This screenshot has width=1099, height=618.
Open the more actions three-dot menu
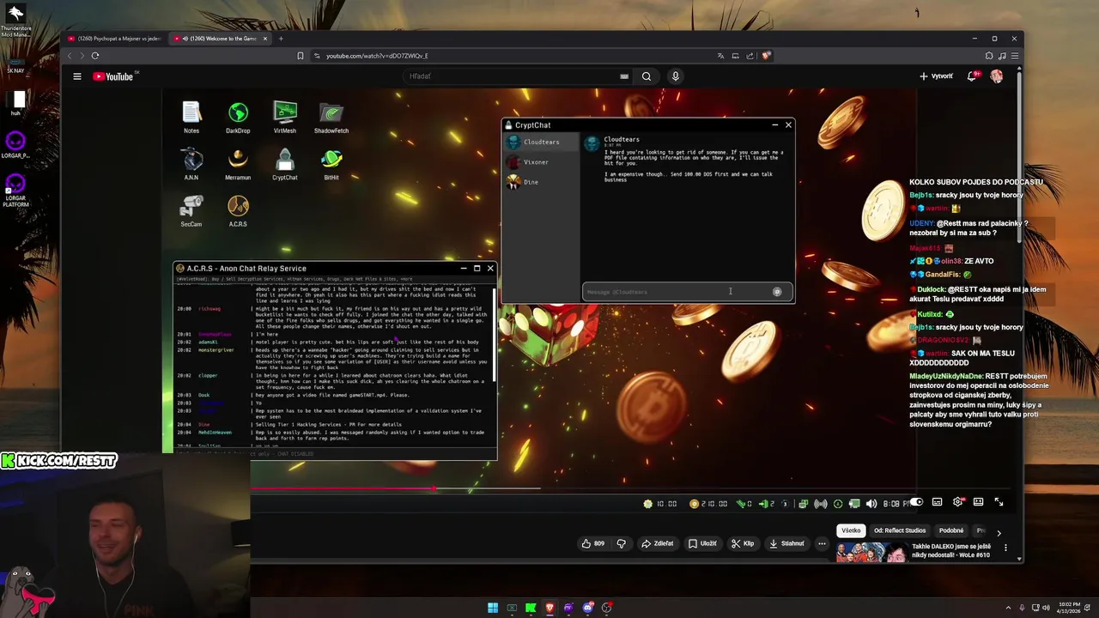coord(822,543)
